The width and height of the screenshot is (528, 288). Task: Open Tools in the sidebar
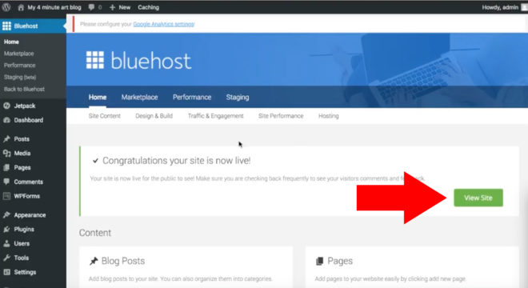coord(22,258)
